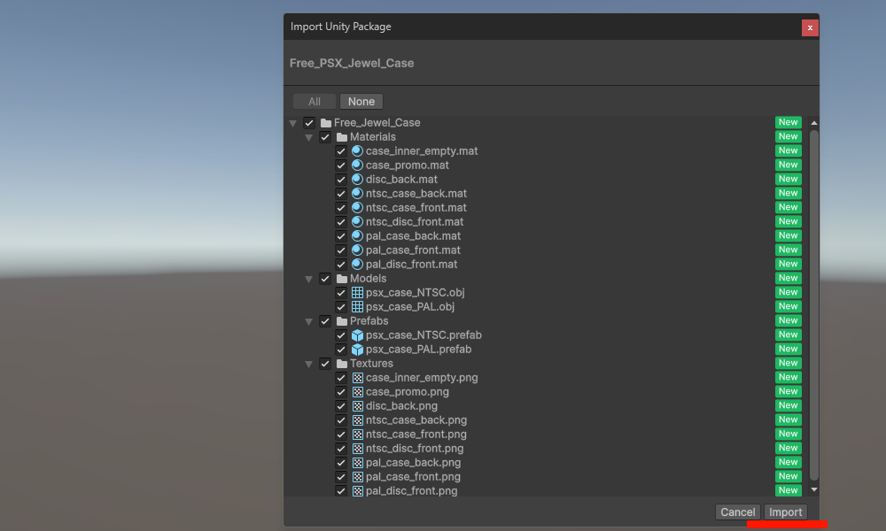Image resolution: width=886 pixels, height=531 pixels.
Task: Click the material icon for case_inner_empty.mat
Action: coord(357,151)
